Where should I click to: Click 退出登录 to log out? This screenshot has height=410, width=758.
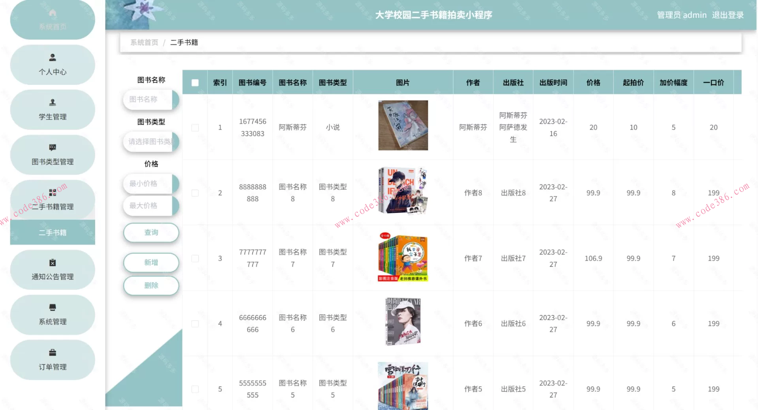pos(728,15)
